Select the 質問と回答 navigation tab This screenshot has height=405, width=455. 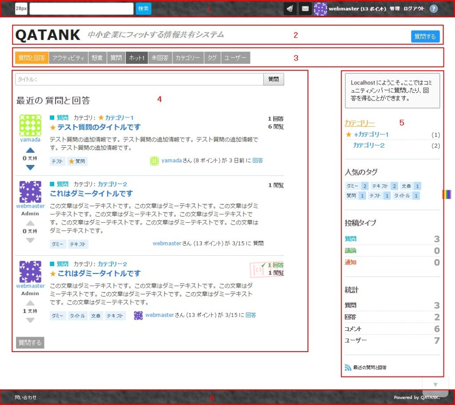(32, 58)
